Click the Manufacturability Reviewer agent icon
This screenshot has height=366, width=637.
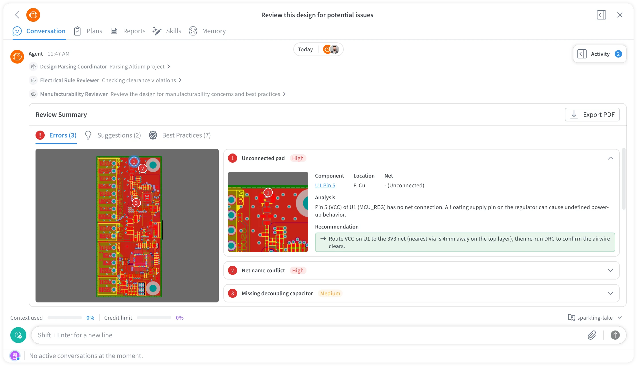pos(34,94)
